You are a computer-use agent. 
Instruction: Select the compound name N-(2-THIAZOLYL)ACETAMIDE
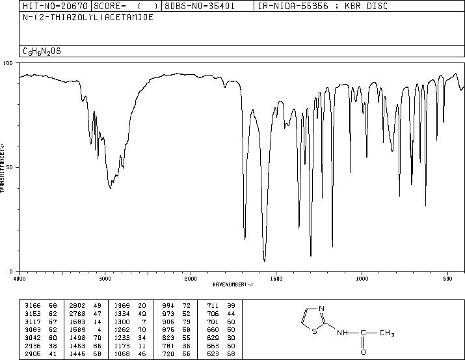pyautogui.click(x=88, y=17)
